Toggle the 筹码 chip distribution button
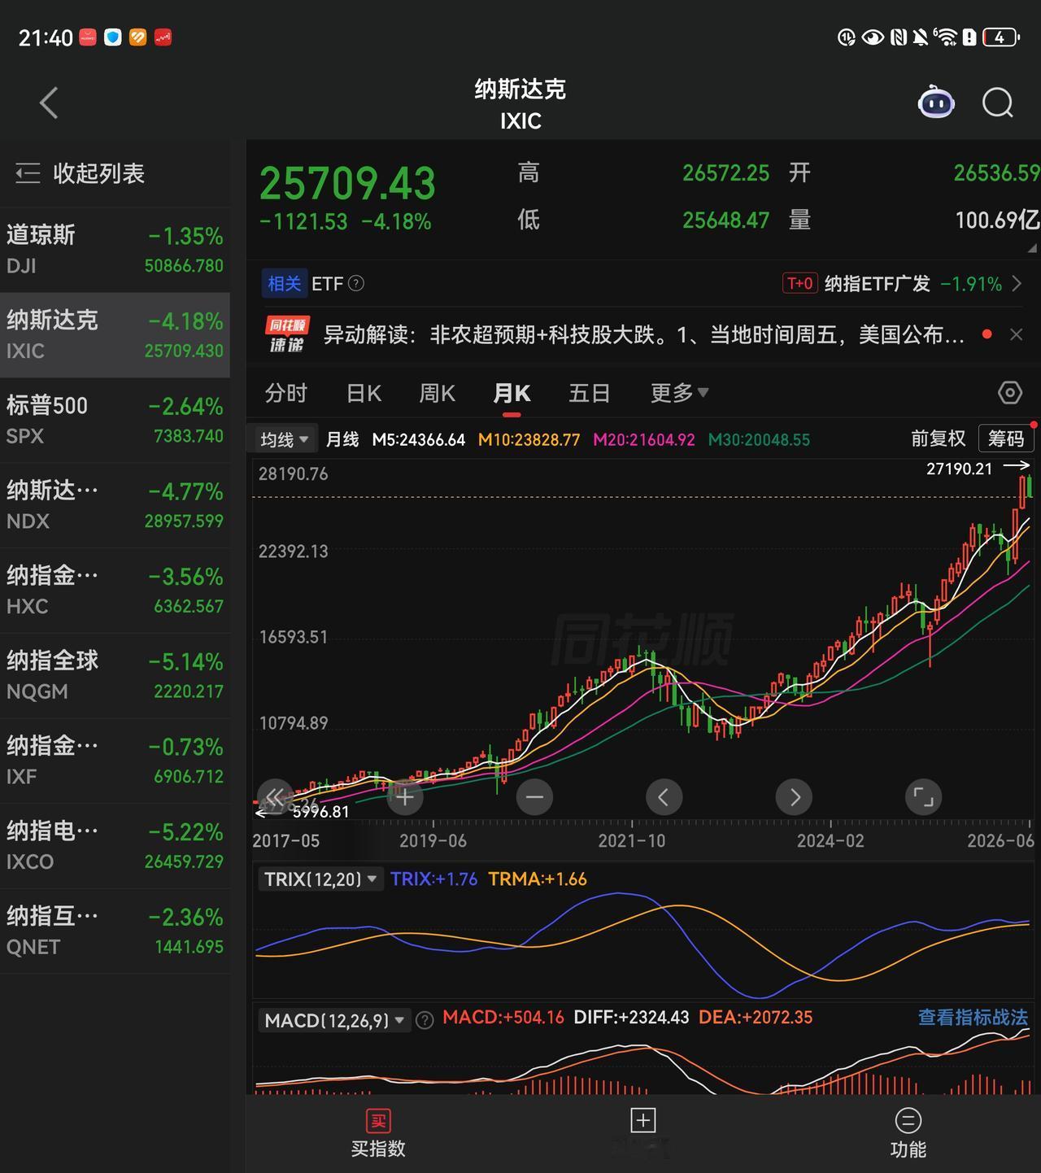 [1006, 439]
